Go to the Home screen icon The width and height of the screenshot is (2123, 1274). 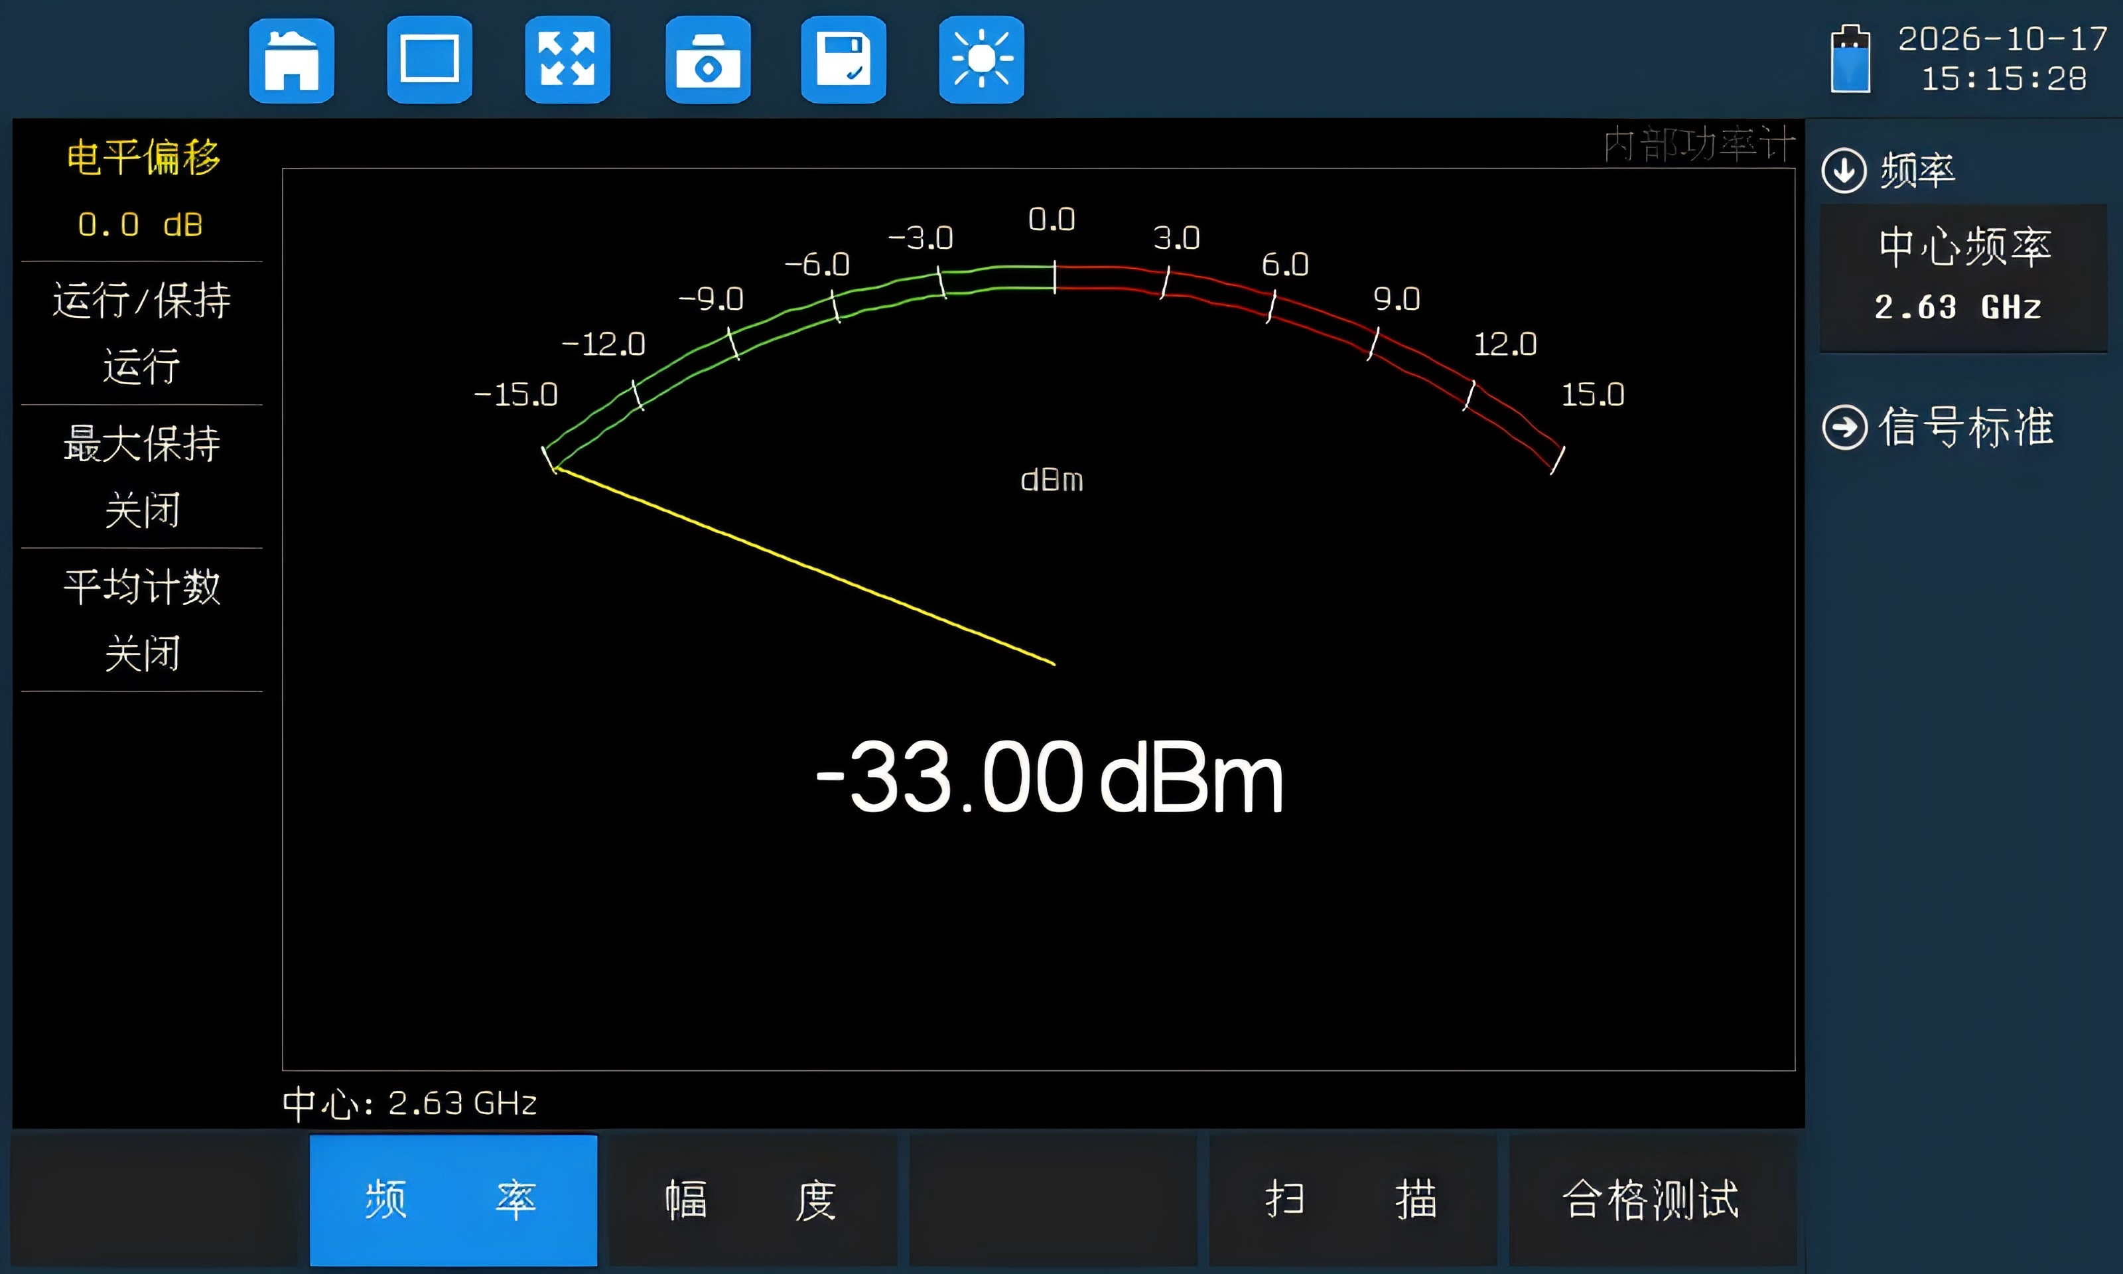click(291, 60)
